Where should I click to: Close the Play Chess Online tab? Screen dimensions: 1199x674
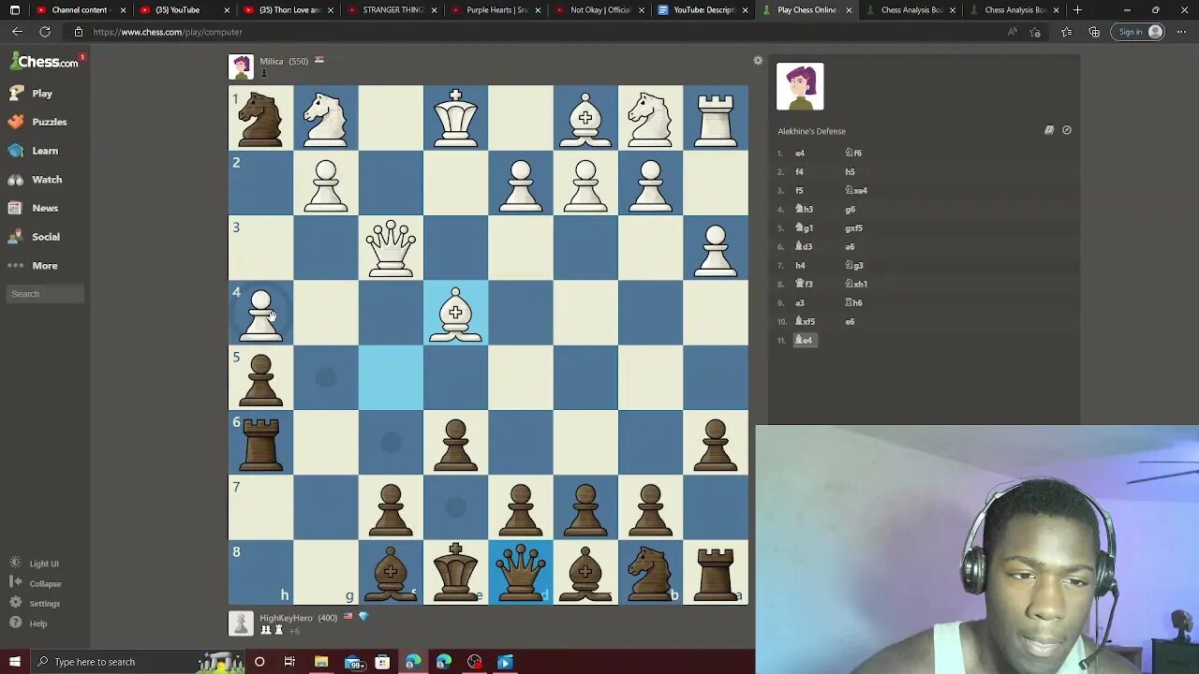(x=849, y=10)
